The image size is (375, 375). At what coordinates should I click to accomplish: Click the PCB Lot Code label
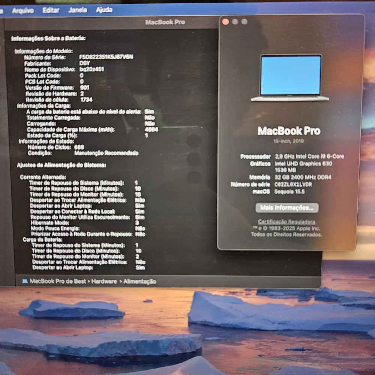point(42,81)
